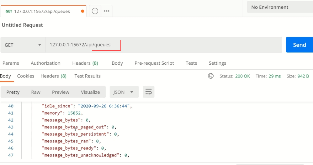The width and height of the screenshot is (313, 165).
Task: Select Visualize response view
Action: point(90,92)
